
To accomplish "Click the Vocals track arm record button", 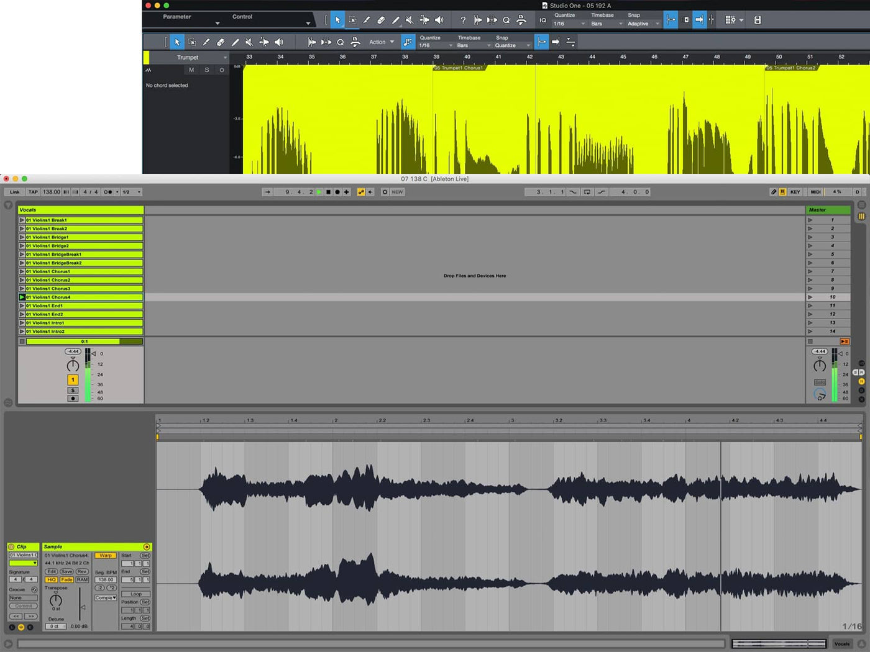I will tap(73, 398).
